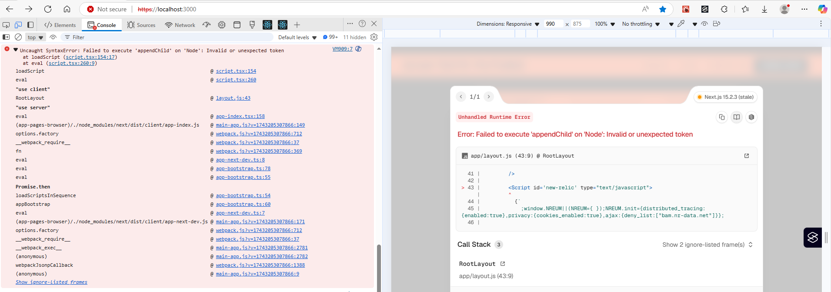Toggle vision deficiency eye icon
This screenshot has height=292, width=831.
[704, 23]
